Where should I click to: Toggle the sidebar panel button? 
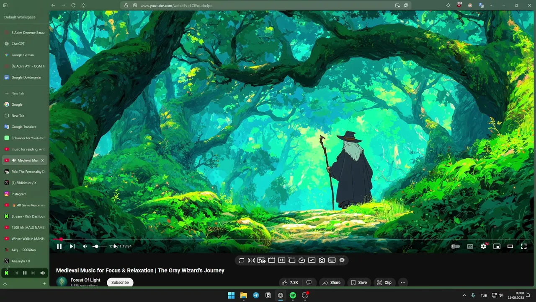pos(5,5)
